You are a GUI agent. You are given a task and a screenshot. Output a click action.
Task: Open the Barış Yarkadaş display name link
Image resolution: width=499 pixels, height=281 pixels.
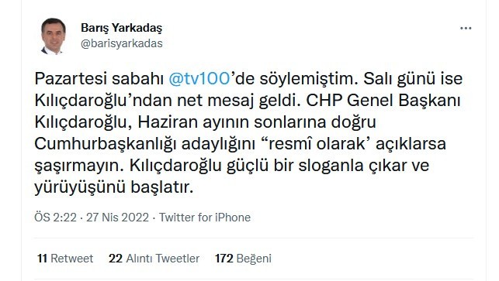(121, 28)
